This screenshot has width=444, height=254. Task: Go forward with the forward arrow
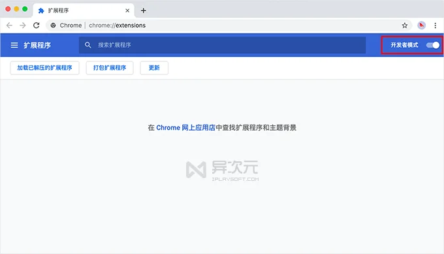point(23,25)
